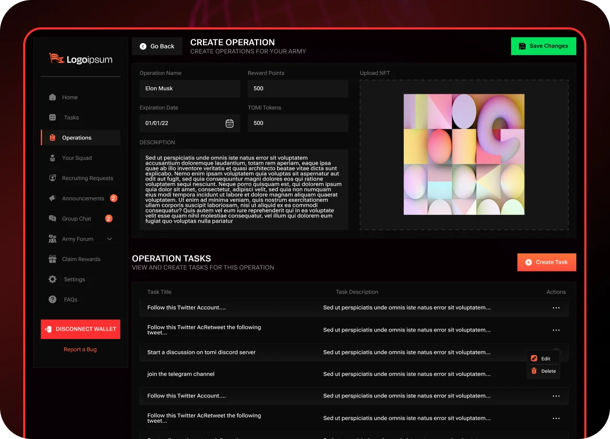Click the Announcements megaphone icon
The width and height of the screenshot is (610, 439).
[53, 198]
